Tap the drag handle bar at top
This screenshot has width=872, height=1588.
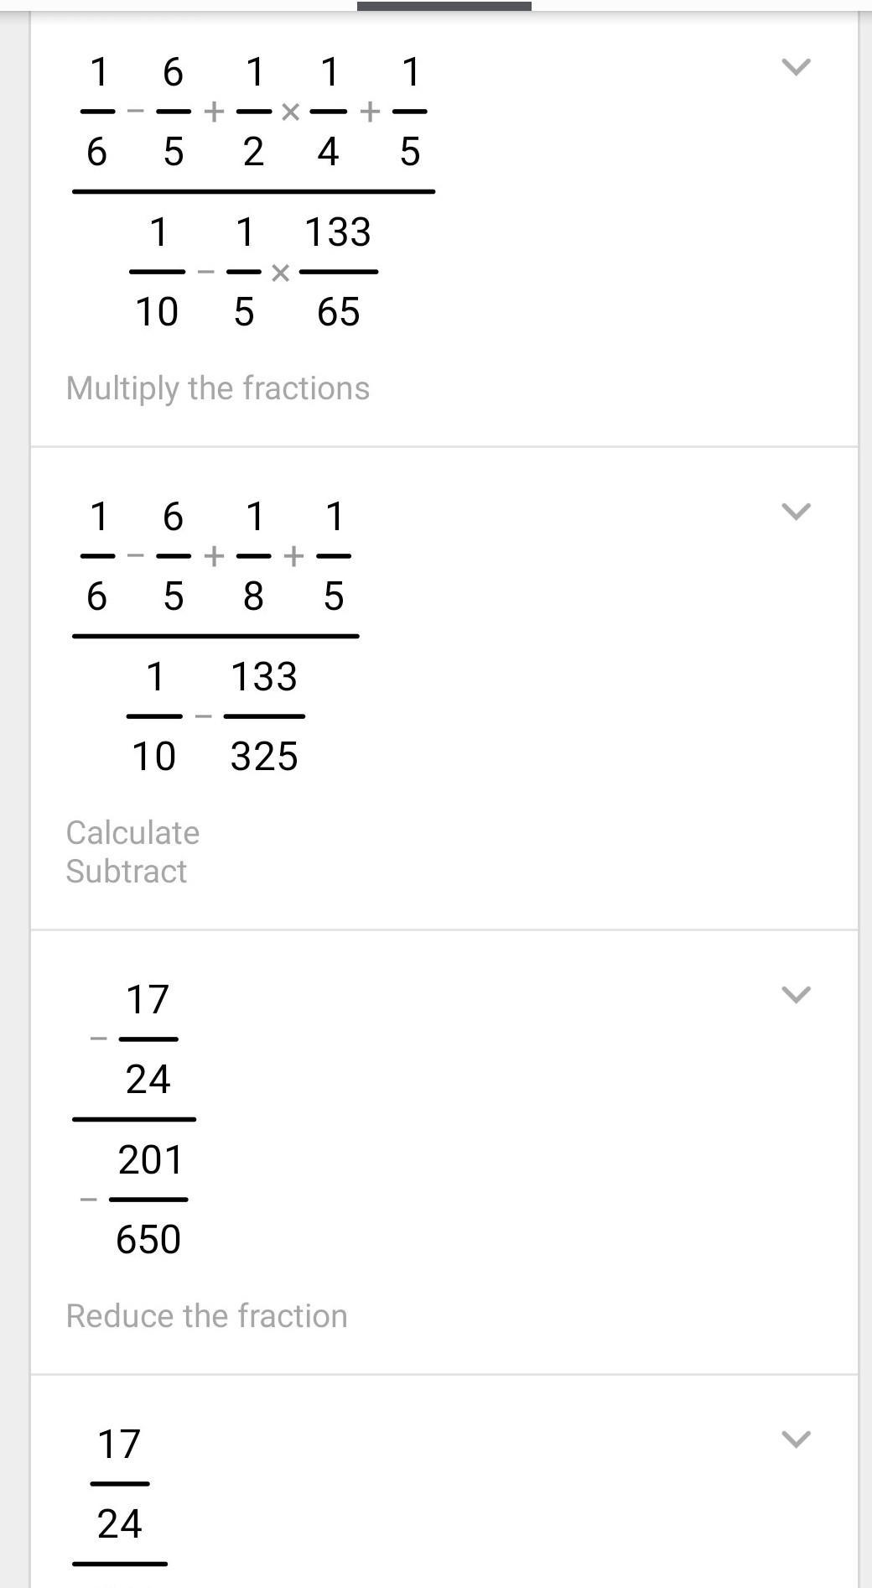(x=444, y=6)
